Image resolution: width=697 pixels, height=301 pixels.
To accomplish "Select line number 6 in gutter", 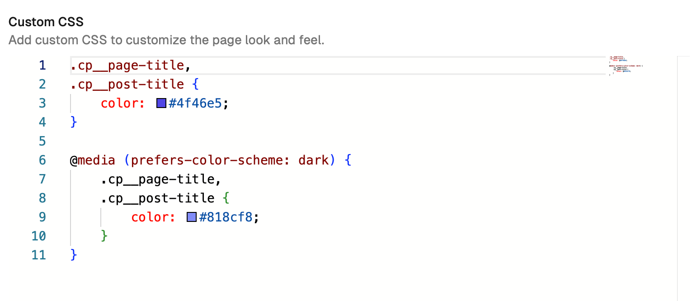I will click(42, 160).
